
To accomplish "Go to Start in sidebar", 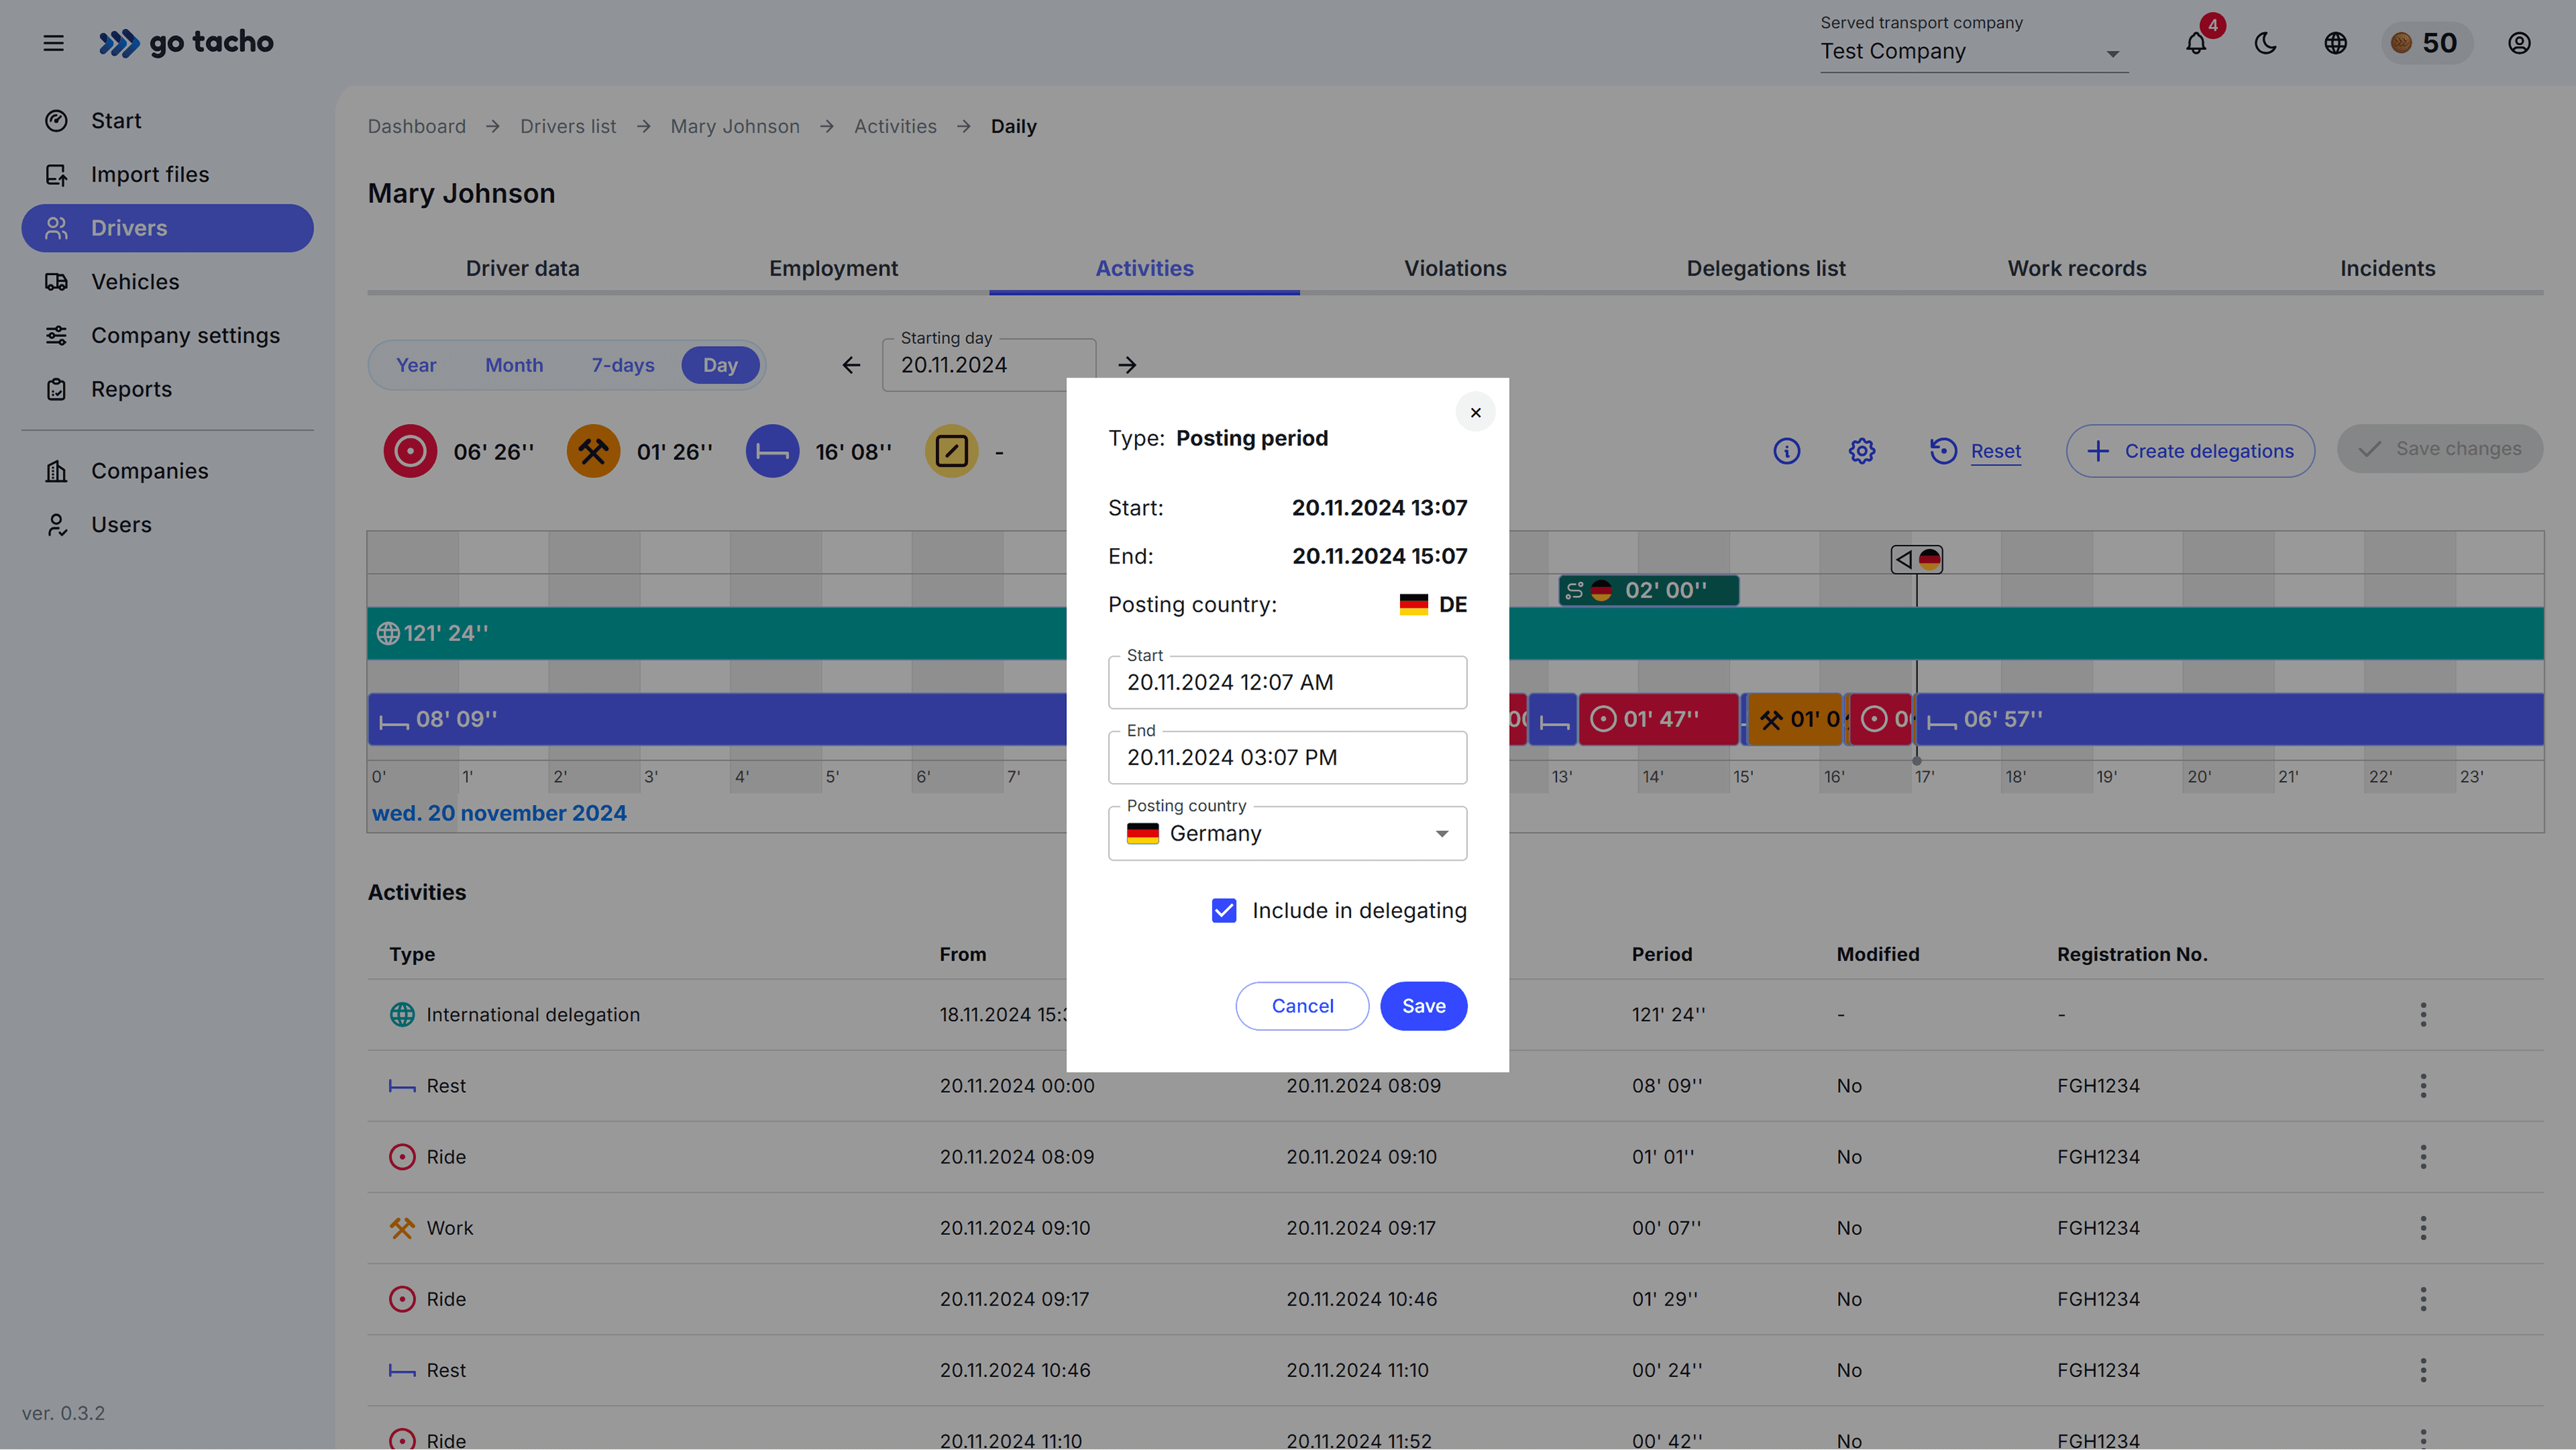I will (x=168, y=120).
